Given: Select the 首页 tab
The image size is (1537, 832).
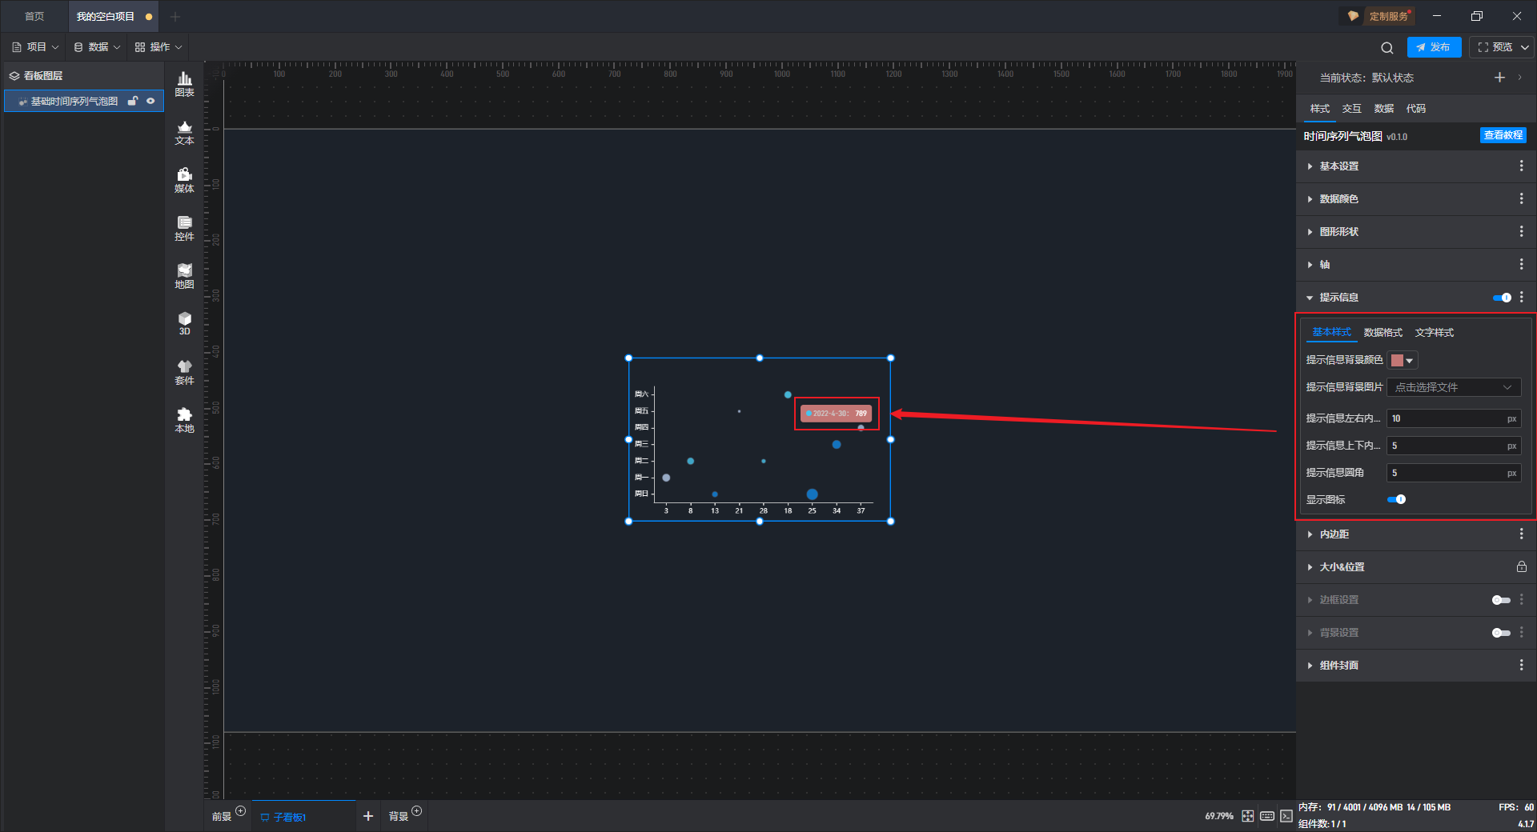Looking at the screenshot, I should click(34, 16).
